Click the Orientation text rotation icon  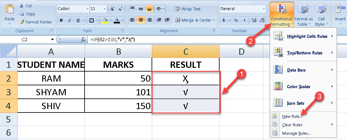159,9
